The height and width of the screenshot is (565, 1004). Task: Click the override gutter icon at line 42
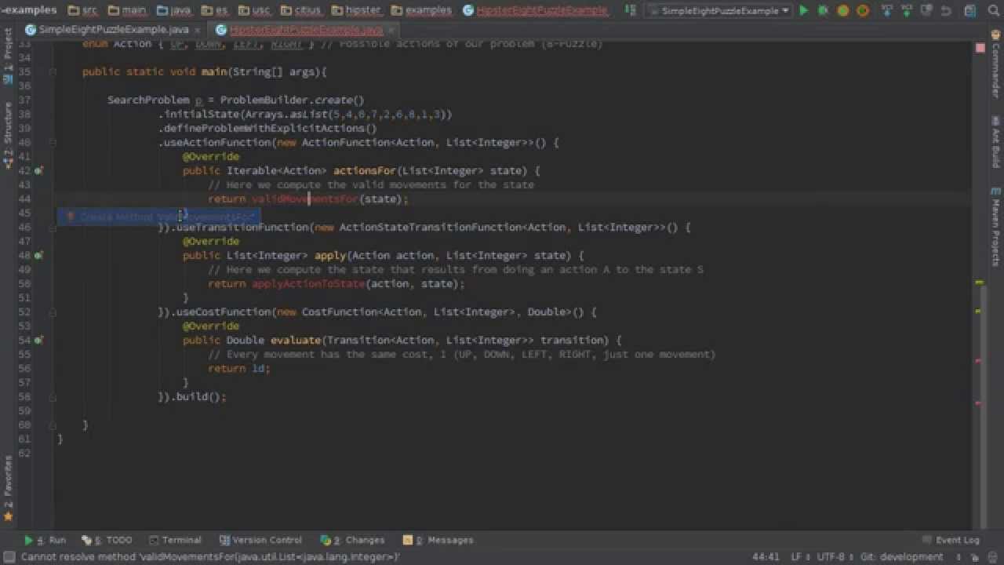pyautogui.click(x=38, y=170)
